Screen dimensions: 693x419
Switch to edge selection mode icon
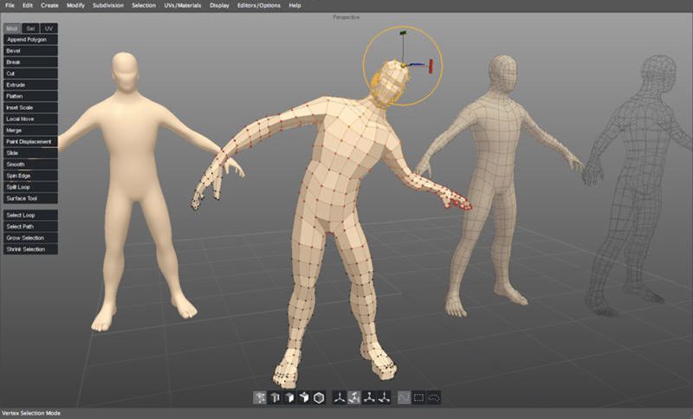275,397
